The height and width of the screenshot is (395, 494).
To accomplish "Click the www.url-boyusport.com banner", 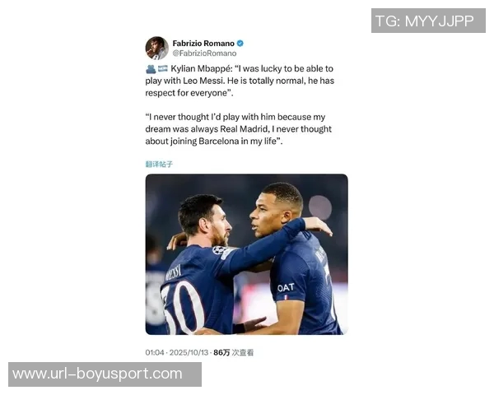I will click(x=105, y=374).
